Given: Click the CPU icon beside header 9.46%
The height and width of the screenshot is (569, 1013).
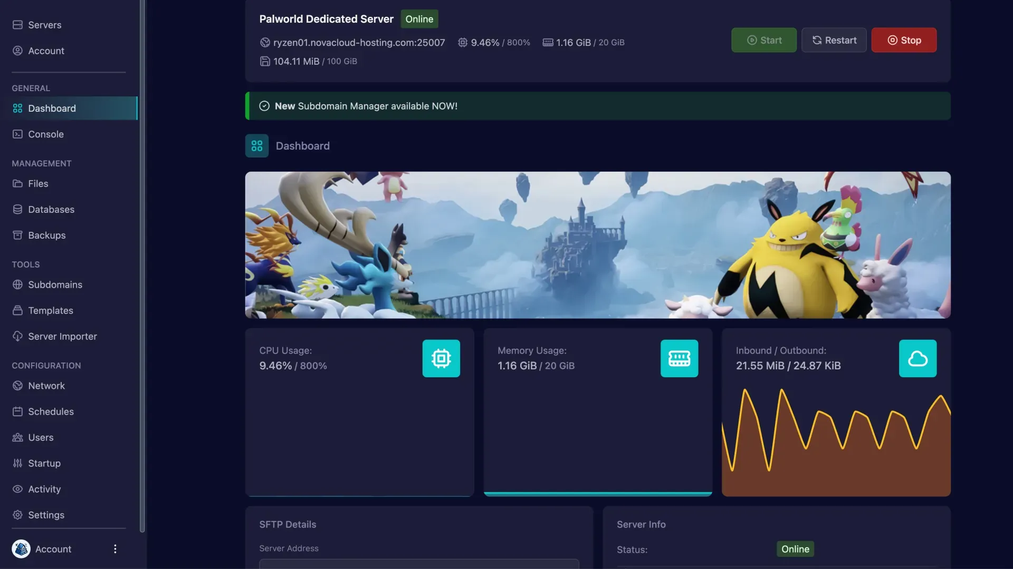Looking at the screenshot, I should click(x=463, y=42).
